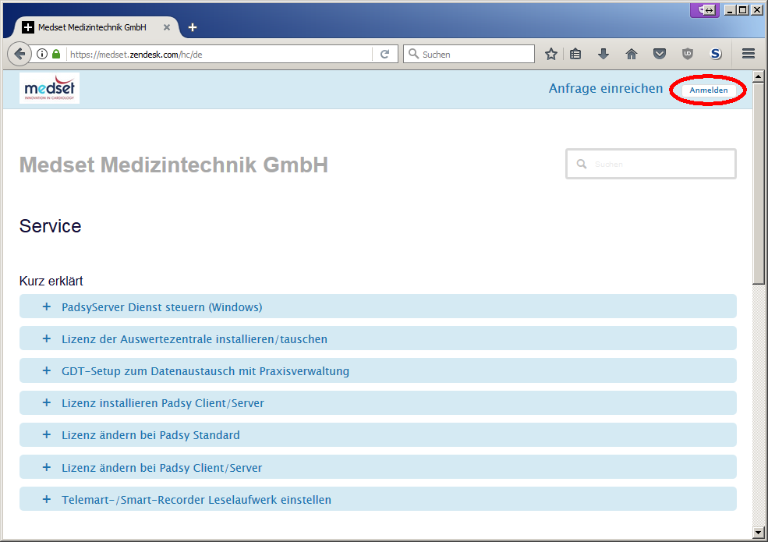Click the Anmelden button
This screenshot has width=768, height=542.
[x=708, y=90]
